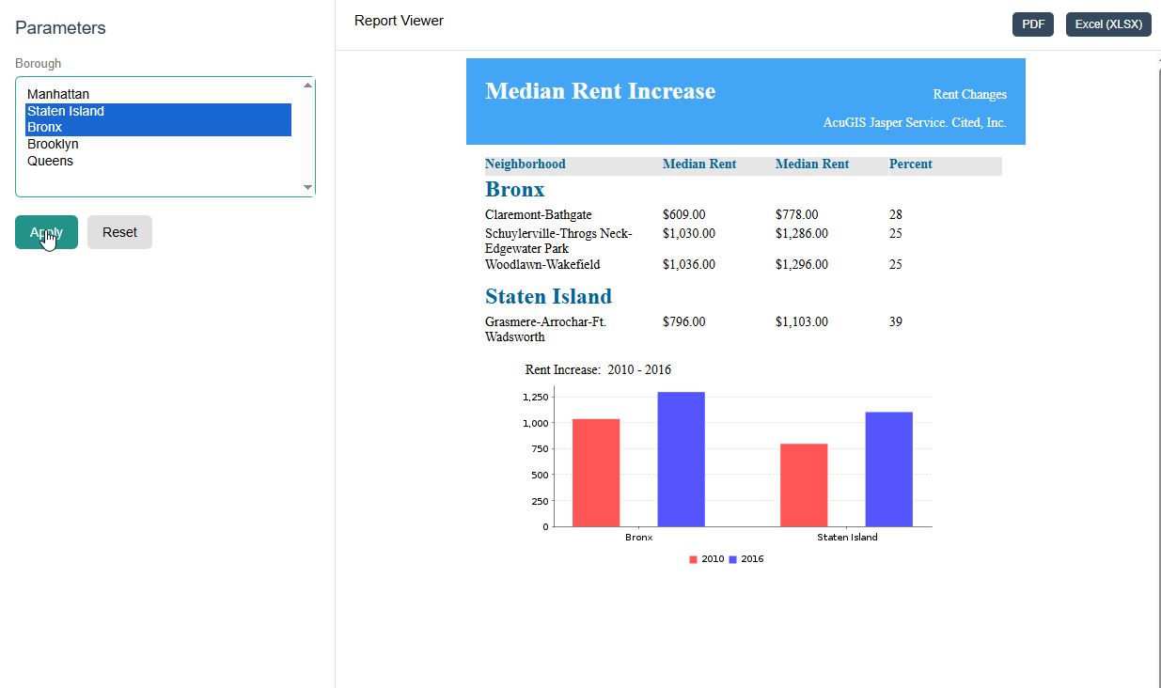Click the Staten Island 2010 red bar
The image size is (1161, 688).
click(x=804, y=485)
